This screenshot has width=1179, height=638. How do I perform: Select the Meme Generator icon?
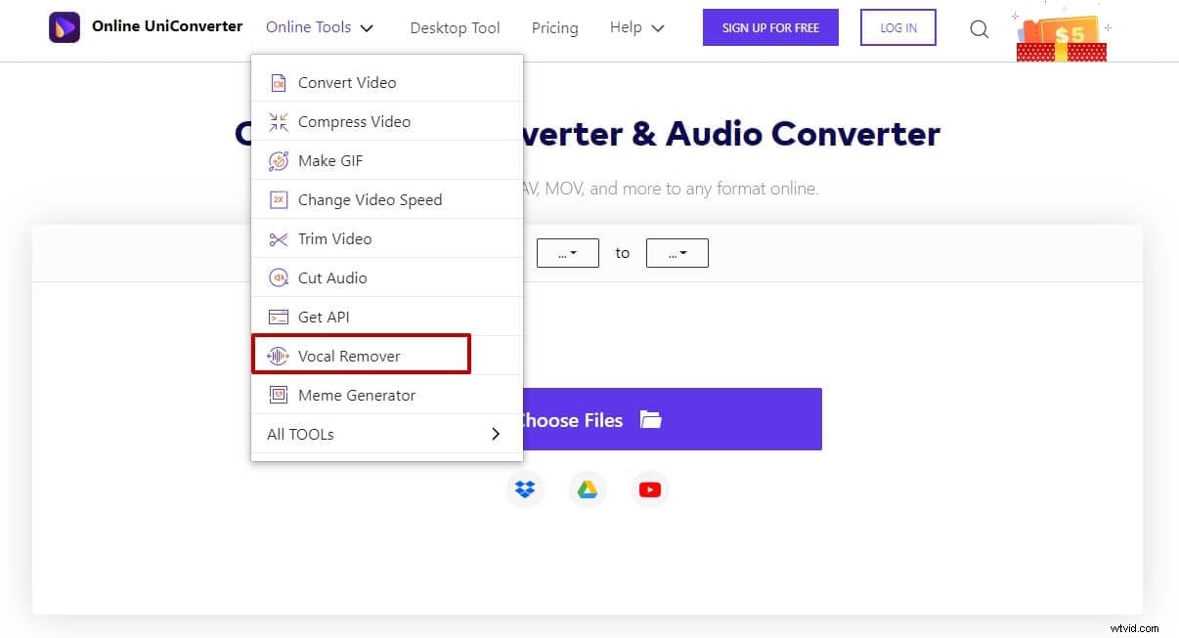(278, 395)
